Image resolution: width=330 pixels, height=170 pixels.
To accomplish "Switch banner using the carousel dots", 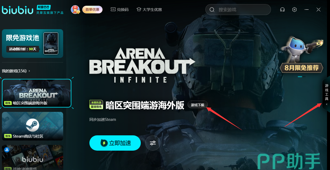I will [x=302, y=77].
